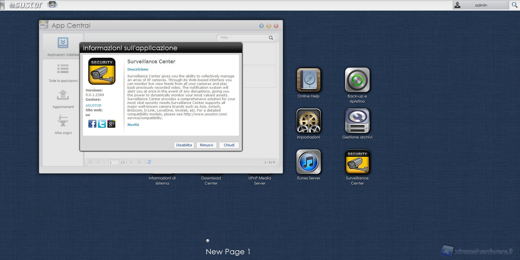520x260 pixels.
Task: Click the Disabilita button
Action: tap(184, 145)
